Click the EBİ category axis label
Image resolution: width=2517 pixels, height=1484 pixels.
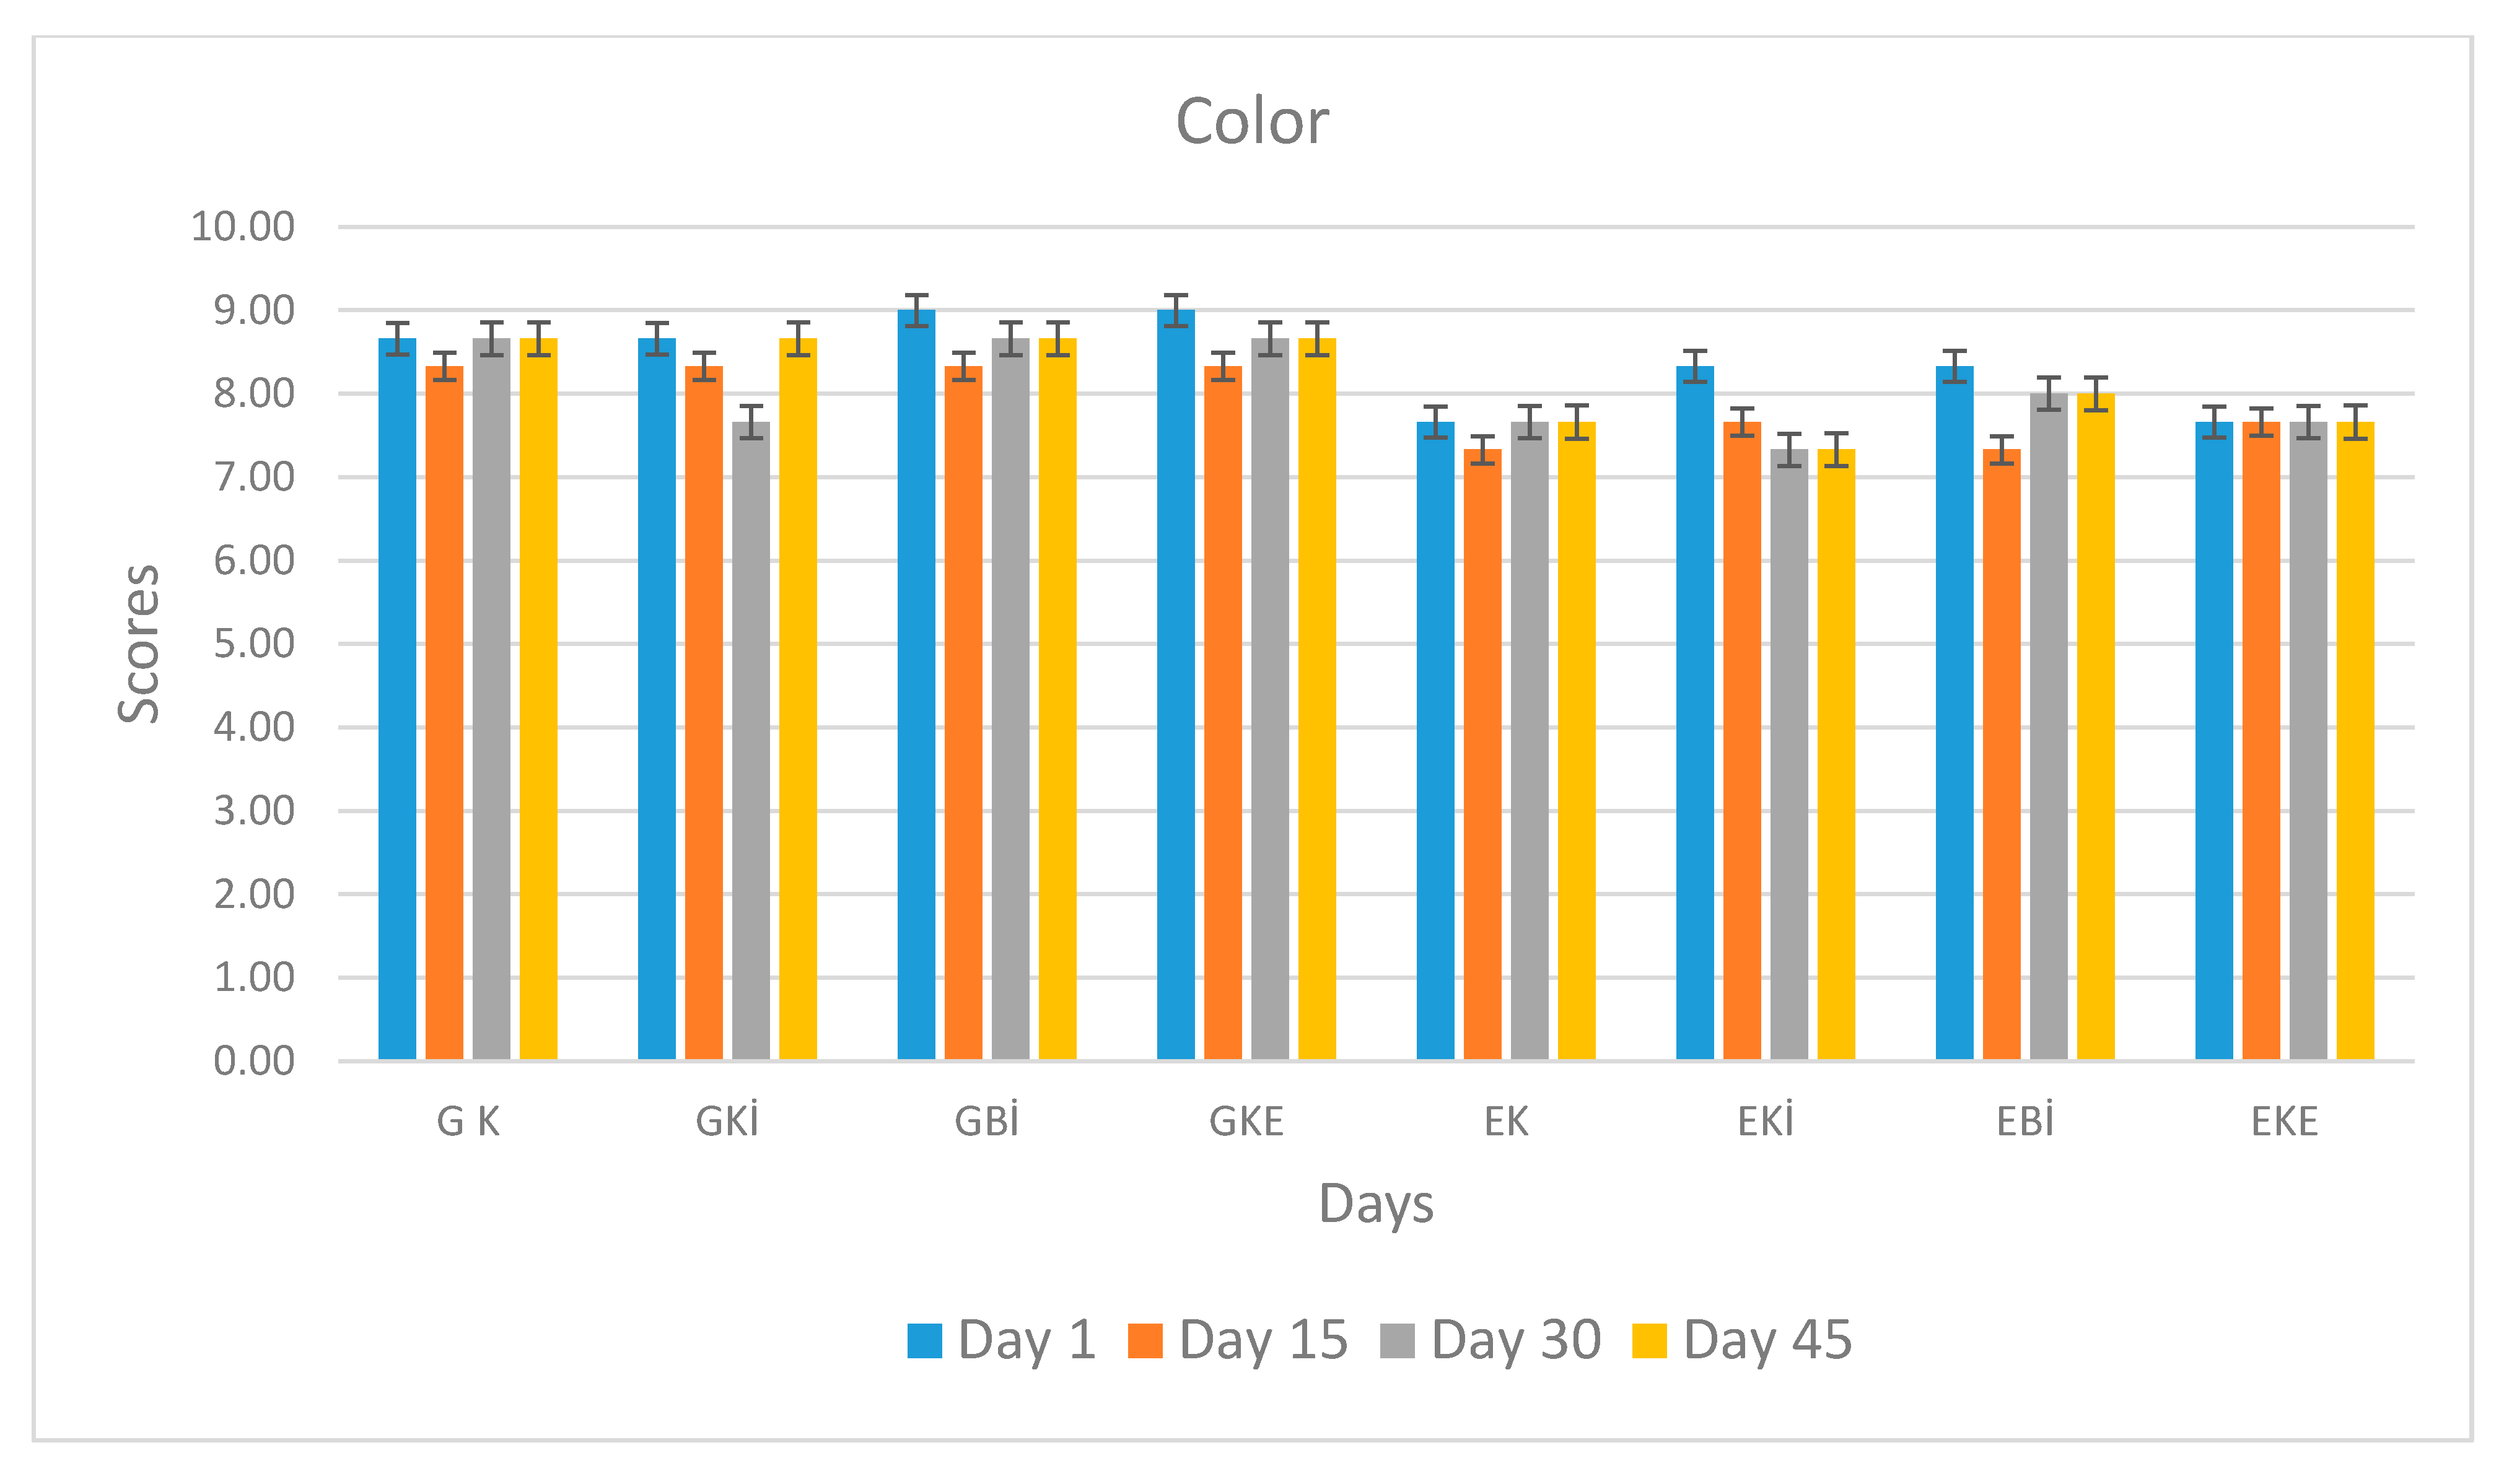point(2025,1122)
